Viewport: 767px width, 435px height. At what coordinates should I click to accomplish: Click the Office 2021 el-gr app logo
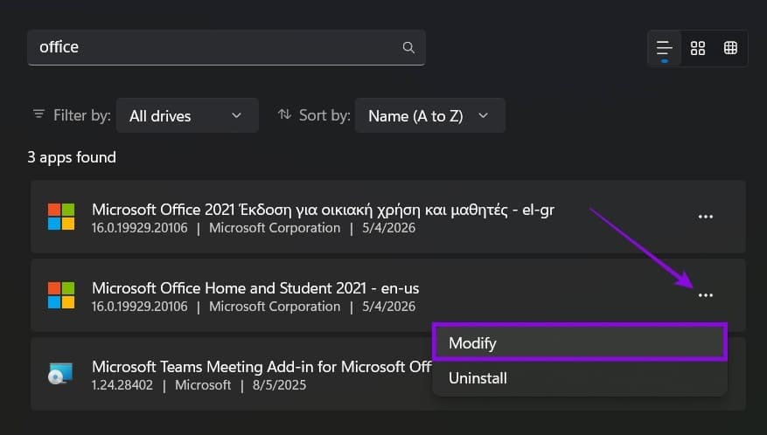point(61,217)
